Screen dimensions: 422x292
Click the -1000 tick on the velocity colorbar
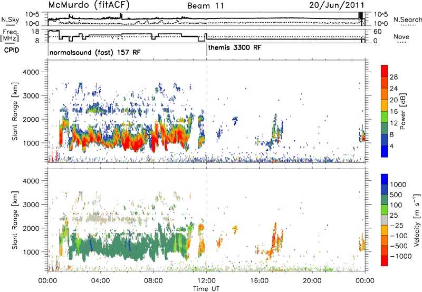[x=400, y=256]
